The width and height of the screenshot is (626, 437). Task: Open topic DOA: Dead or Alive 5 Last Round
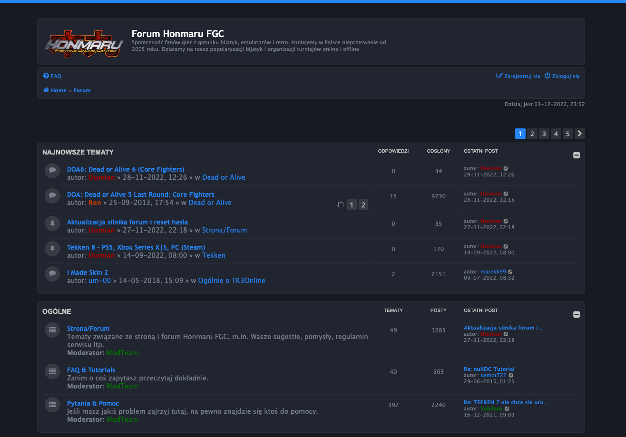(141, 194)
